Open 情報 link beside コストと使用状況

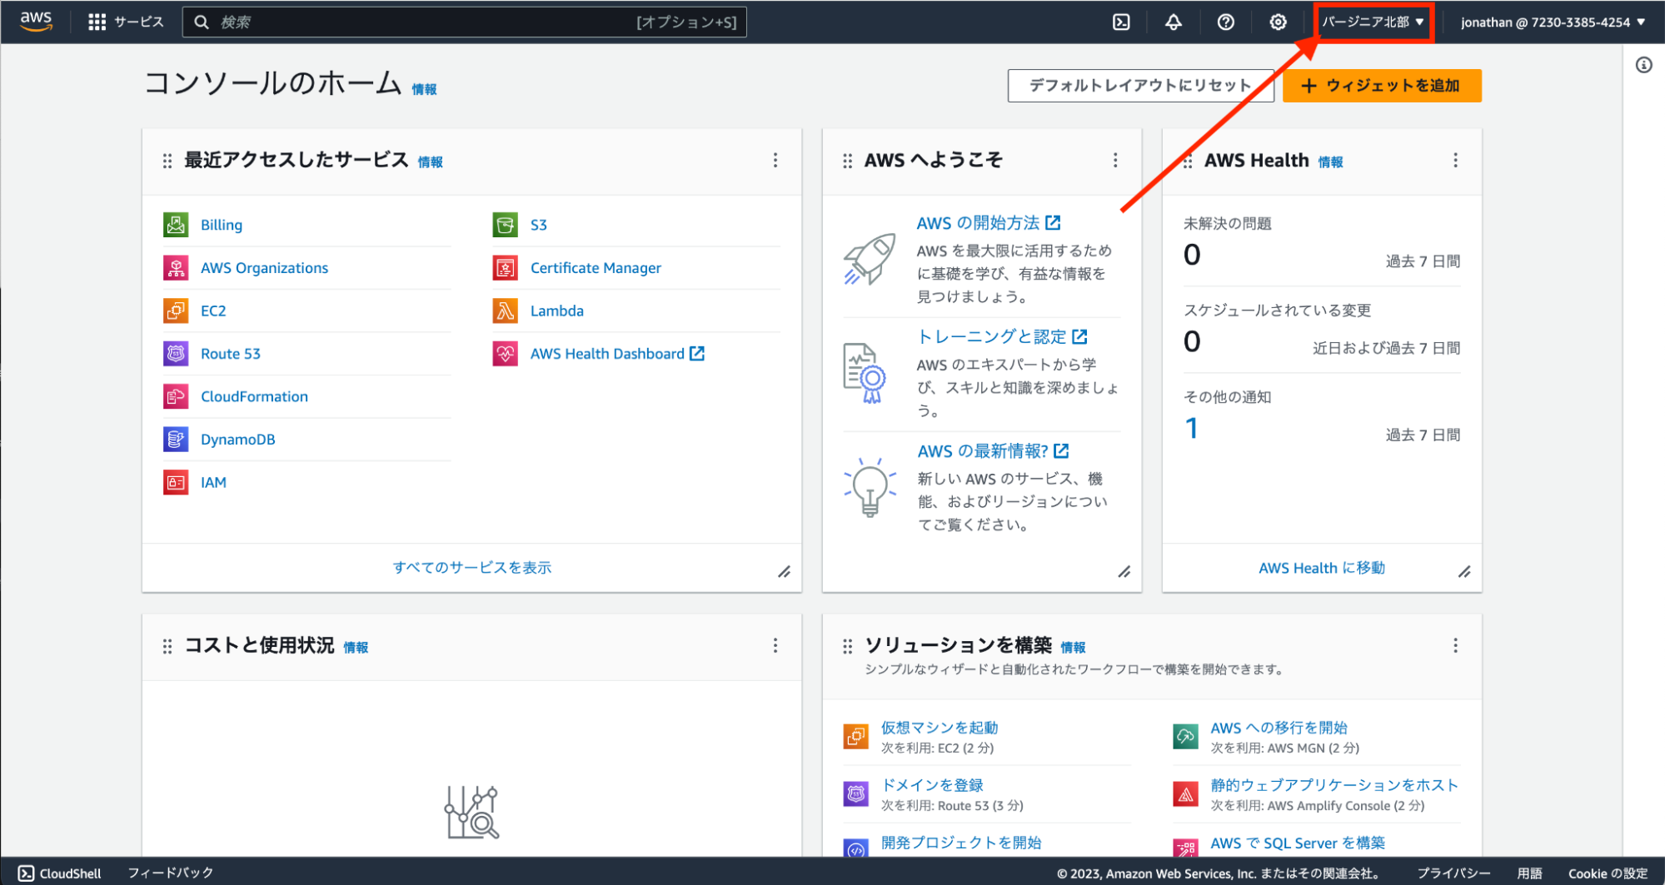(x=356, y=648)
